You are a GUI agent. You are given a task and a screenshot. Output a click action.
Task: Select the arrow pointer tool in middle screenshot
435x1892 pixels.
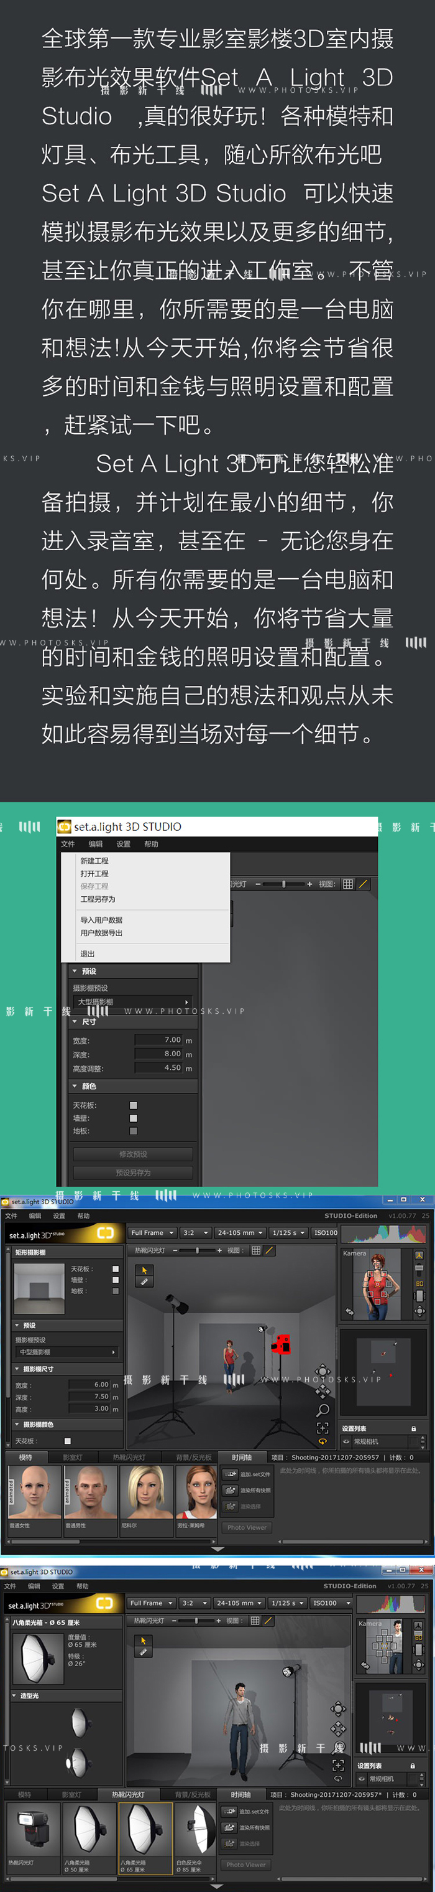point(144,1270)
